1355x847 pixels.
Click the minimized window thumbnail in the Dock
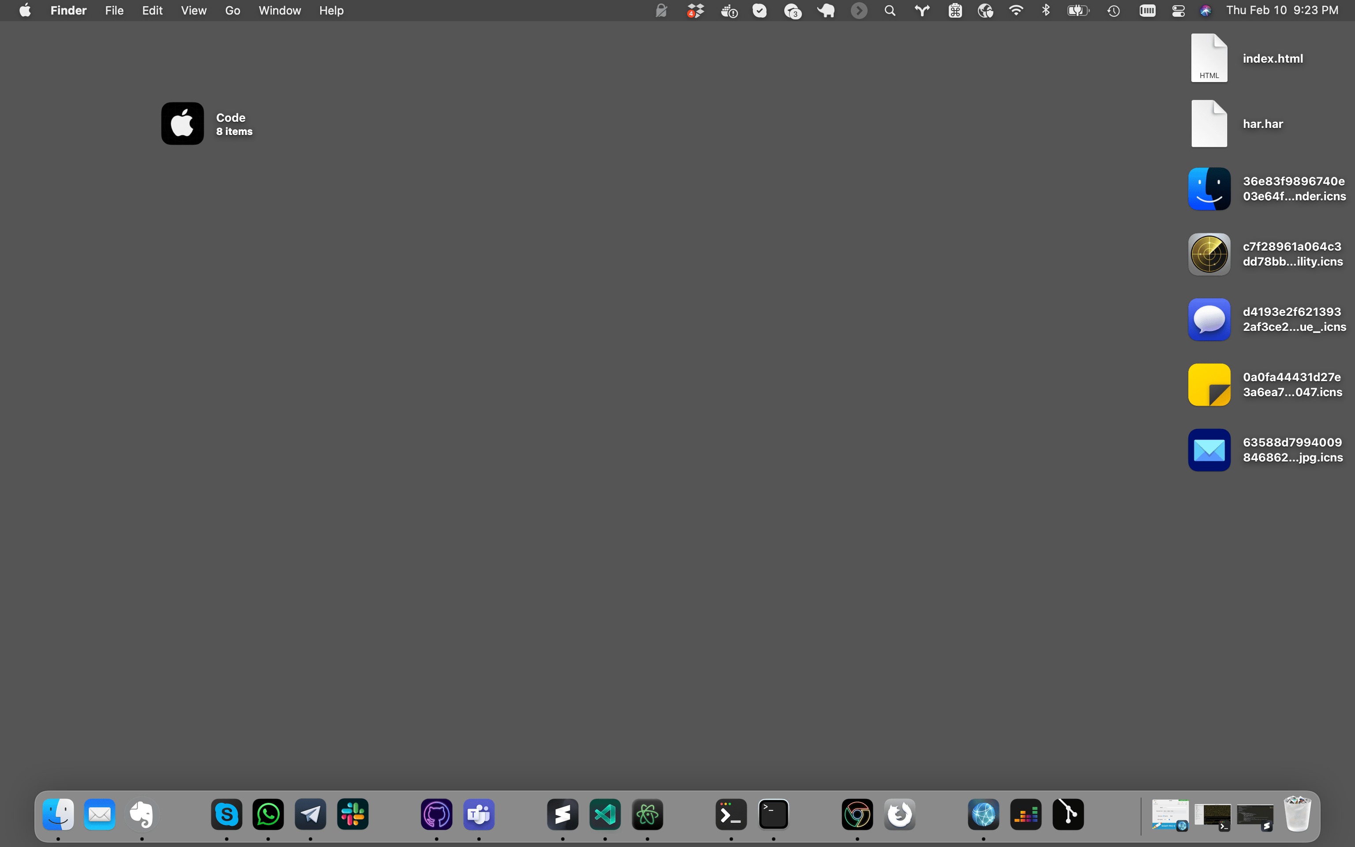[1170, 815]
